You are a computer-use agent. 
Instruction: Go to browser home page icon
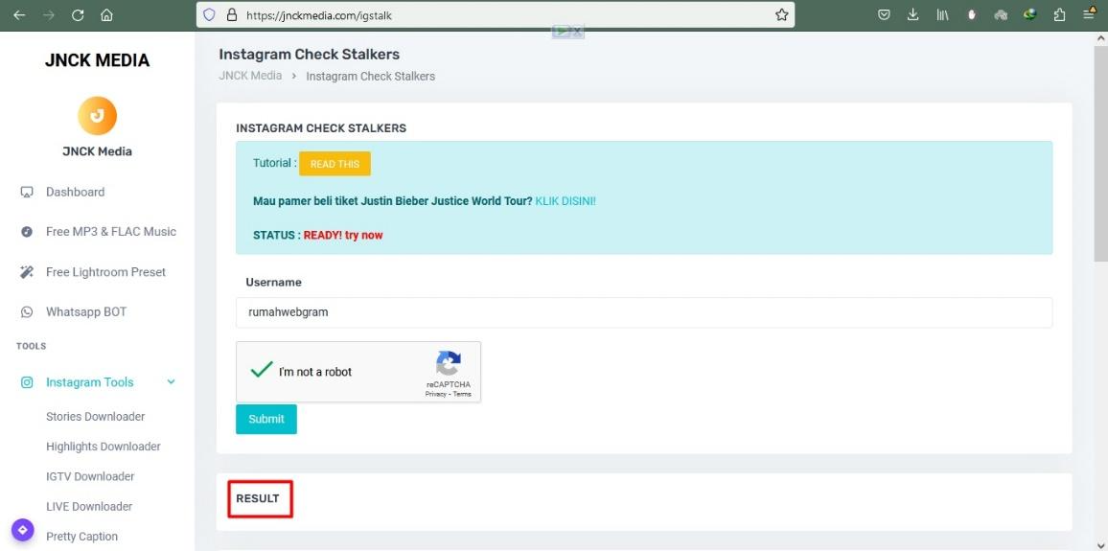pos(106,14)
